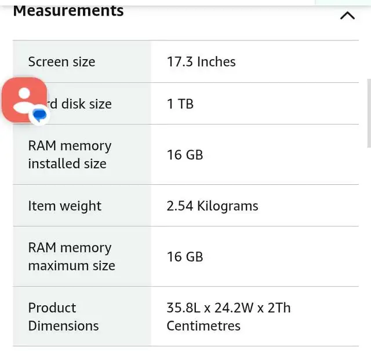This screenshot has width=371, height=351.
Task: Click RAM memory installed size label
Action: (70, 154)
